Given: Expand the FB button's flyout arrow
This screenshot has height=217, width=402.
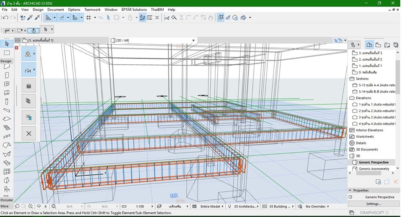Looking at the screenshot, I should (x=34, y=54).
